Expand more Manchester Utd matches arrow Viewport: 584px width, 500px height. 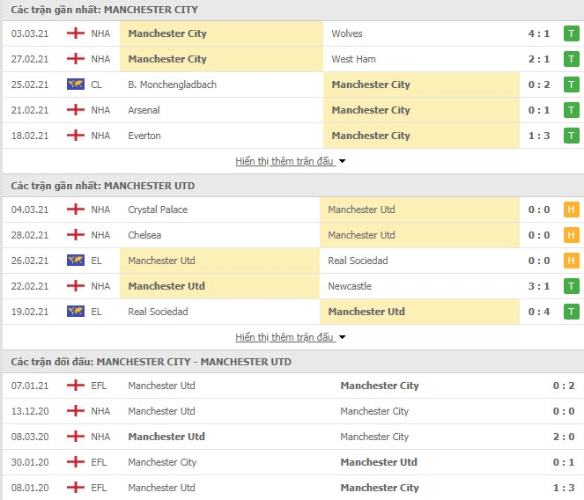(342, 338)
